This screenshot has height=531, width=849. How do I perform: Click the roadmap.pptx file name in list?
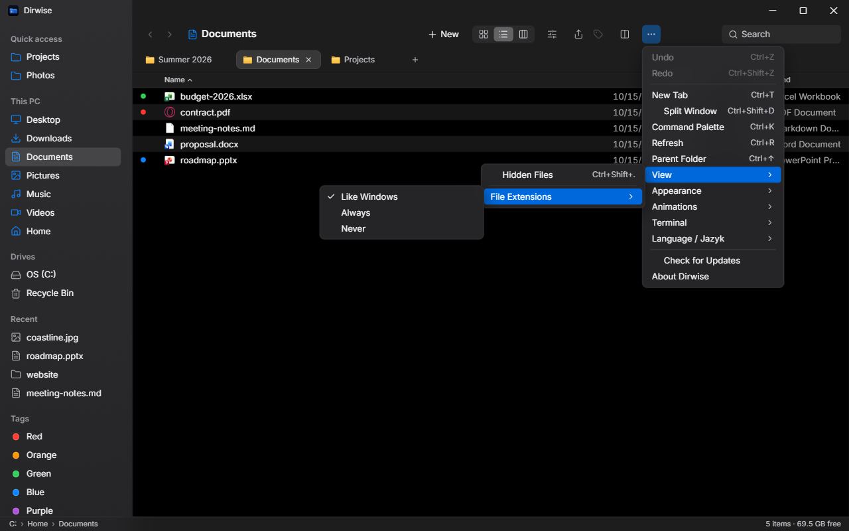point(208,160)
